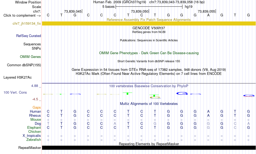Click the RepeatMasker track label
This screenshot has width=256, height=154.
point(30,148)
